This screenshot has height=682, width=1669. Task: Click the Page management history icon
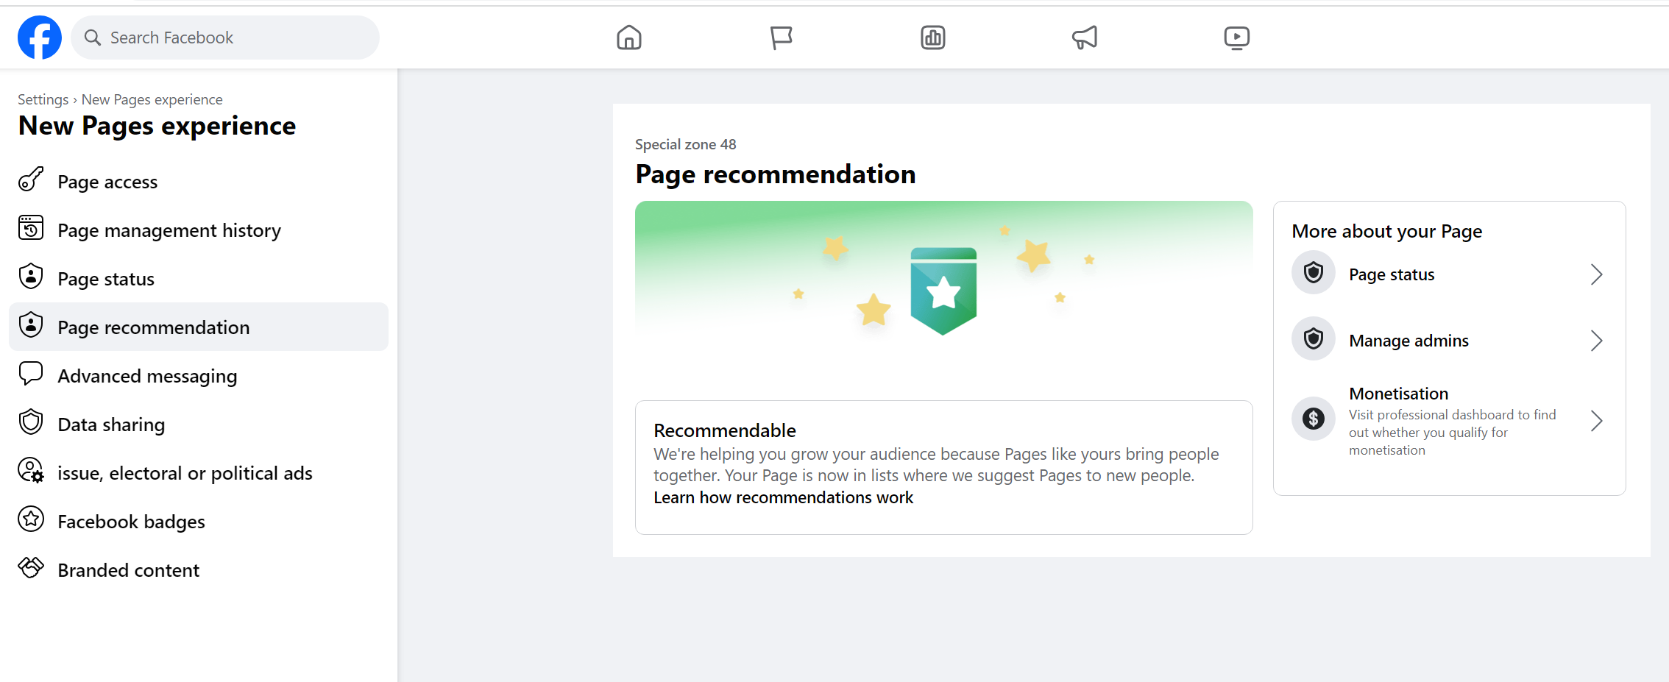coord(31,229)
